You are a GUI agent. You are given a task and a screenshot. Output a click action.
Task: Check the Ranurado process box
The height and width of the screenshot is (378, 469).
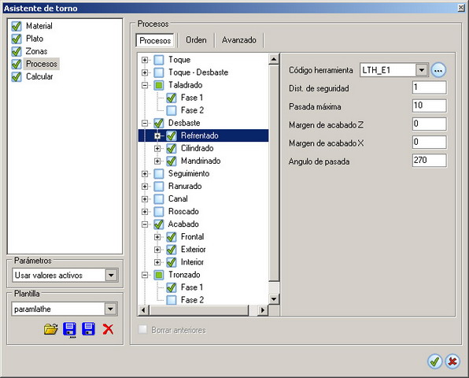[158, 186]
